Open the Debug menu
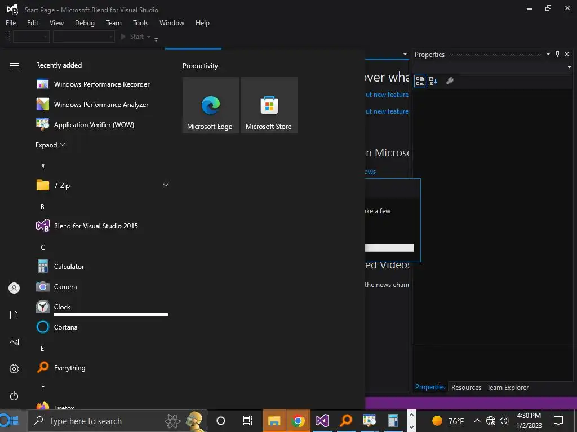Image resolution: width=577 pixels, height=432 pixels. click(x=85, y=22)
